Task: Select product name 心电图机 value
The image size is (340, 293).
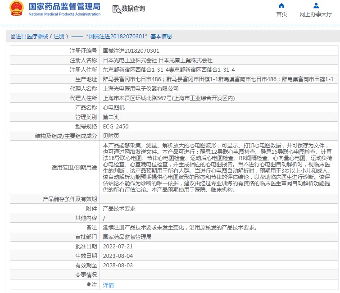Action: tap(113, 108)
